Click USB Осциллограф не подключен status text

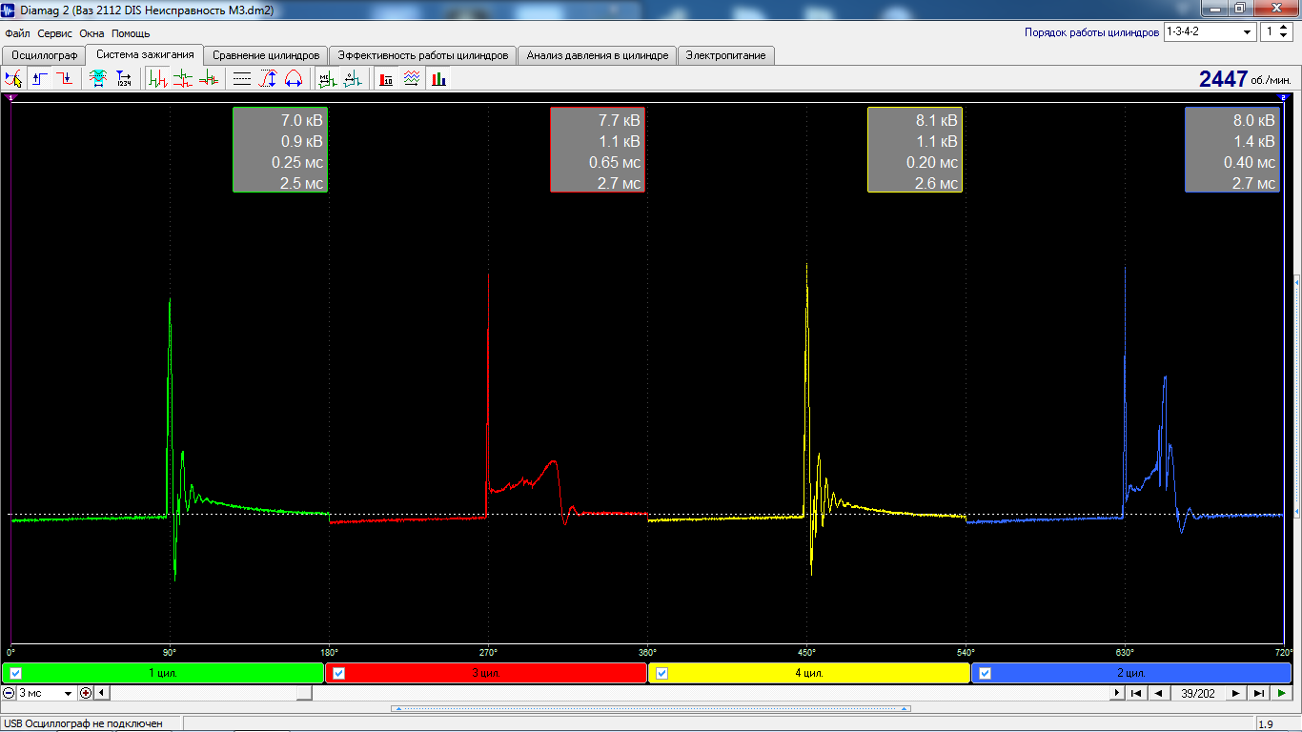[84, 723]
